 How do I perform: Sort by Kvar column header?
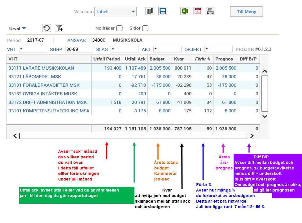179,59
